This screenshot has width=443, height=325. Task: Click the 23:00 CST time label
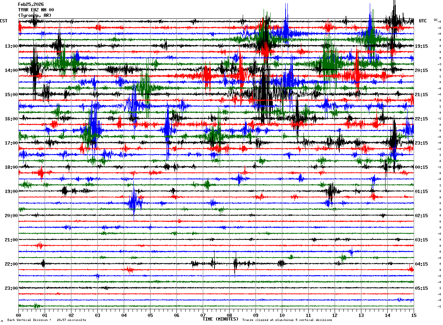click(x=11, y=288)
